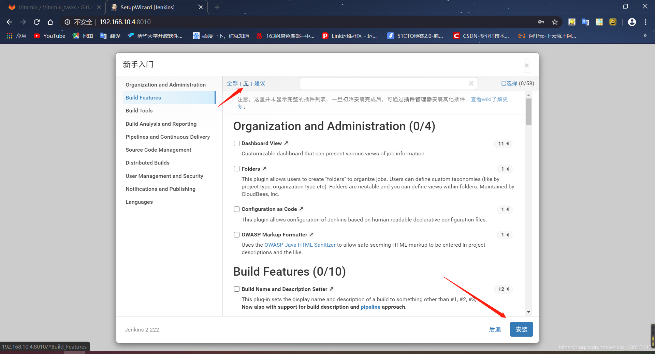Click plugin list scroll down arrow
This screenshot has height=354, width=655.
528,312
